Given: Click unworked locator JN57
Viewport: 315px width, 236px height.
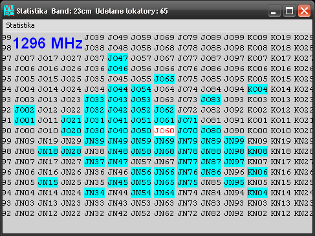Looking at the screenshot, I should [141, 162].
